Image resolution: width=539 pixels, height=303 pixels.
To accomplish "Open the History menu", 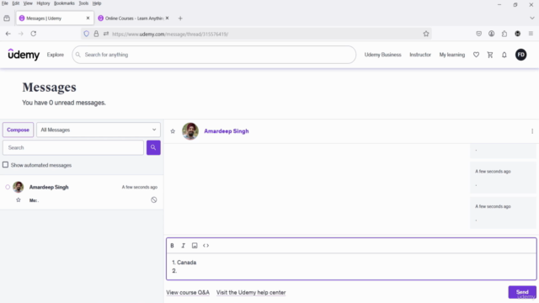I will click(43, 3).
